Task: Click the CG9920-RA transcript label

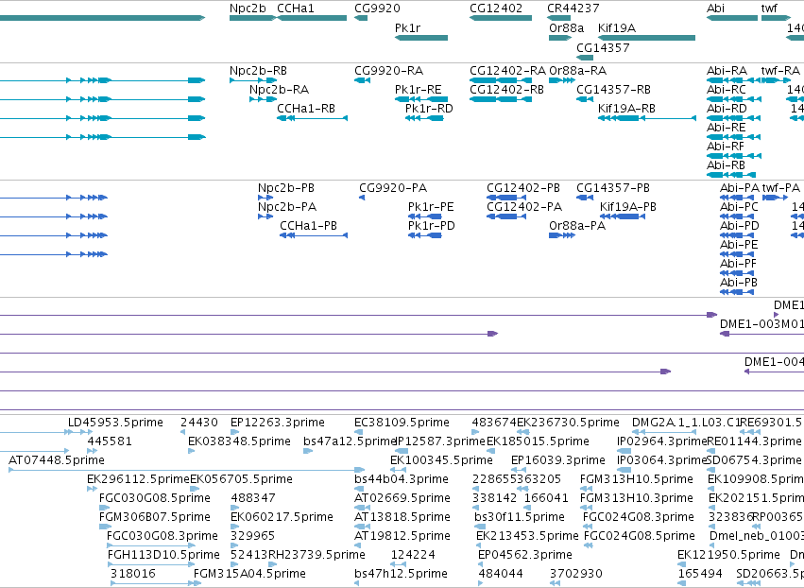Action: pyautogui.click(x=388, y=71)
